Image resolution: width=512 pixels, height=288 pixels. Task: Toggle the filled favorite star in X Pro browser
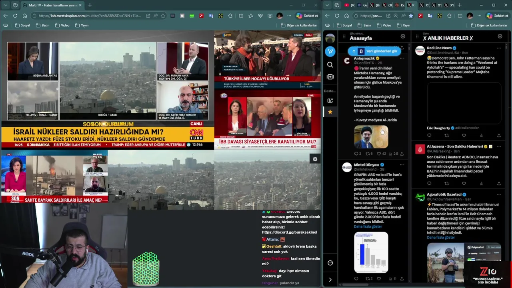click(x=411, y=16)
